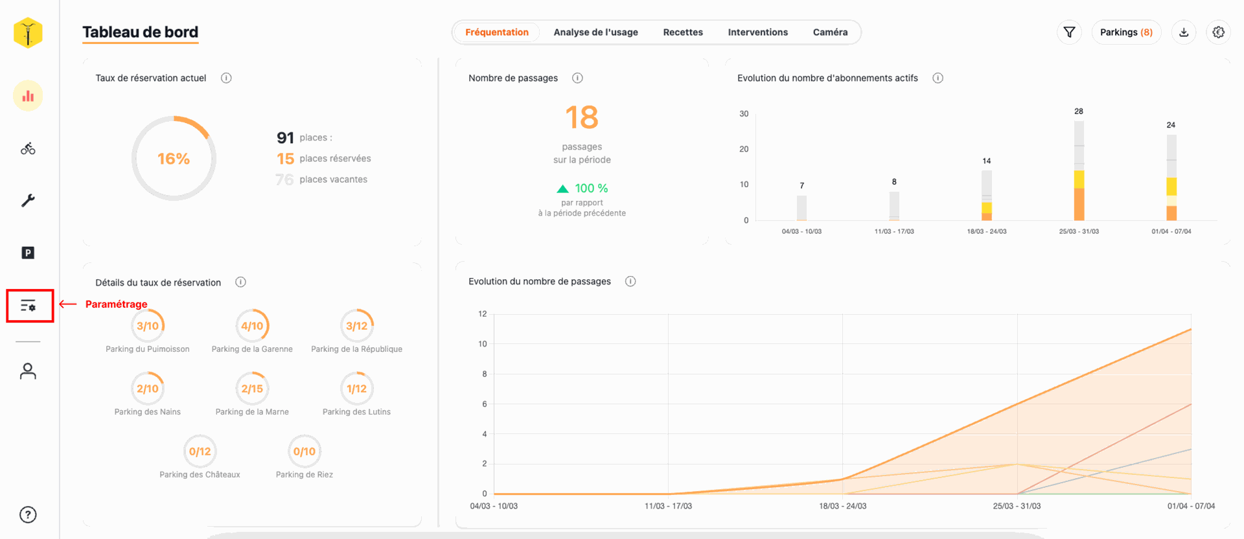The height and width of the screenshot is (539, 1244).
Task: Click the '76 places vacantes' text
Action: [321, 179]
